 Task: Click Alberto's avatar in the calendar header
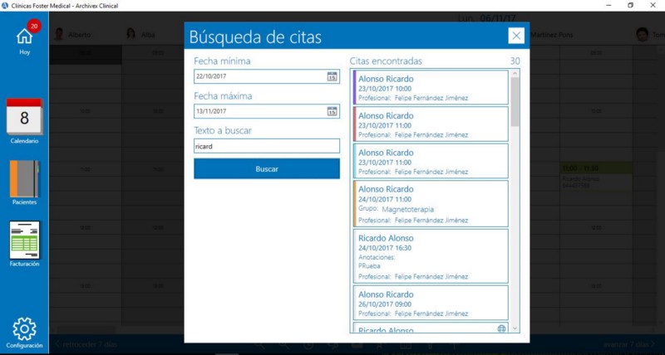point(59,34)
